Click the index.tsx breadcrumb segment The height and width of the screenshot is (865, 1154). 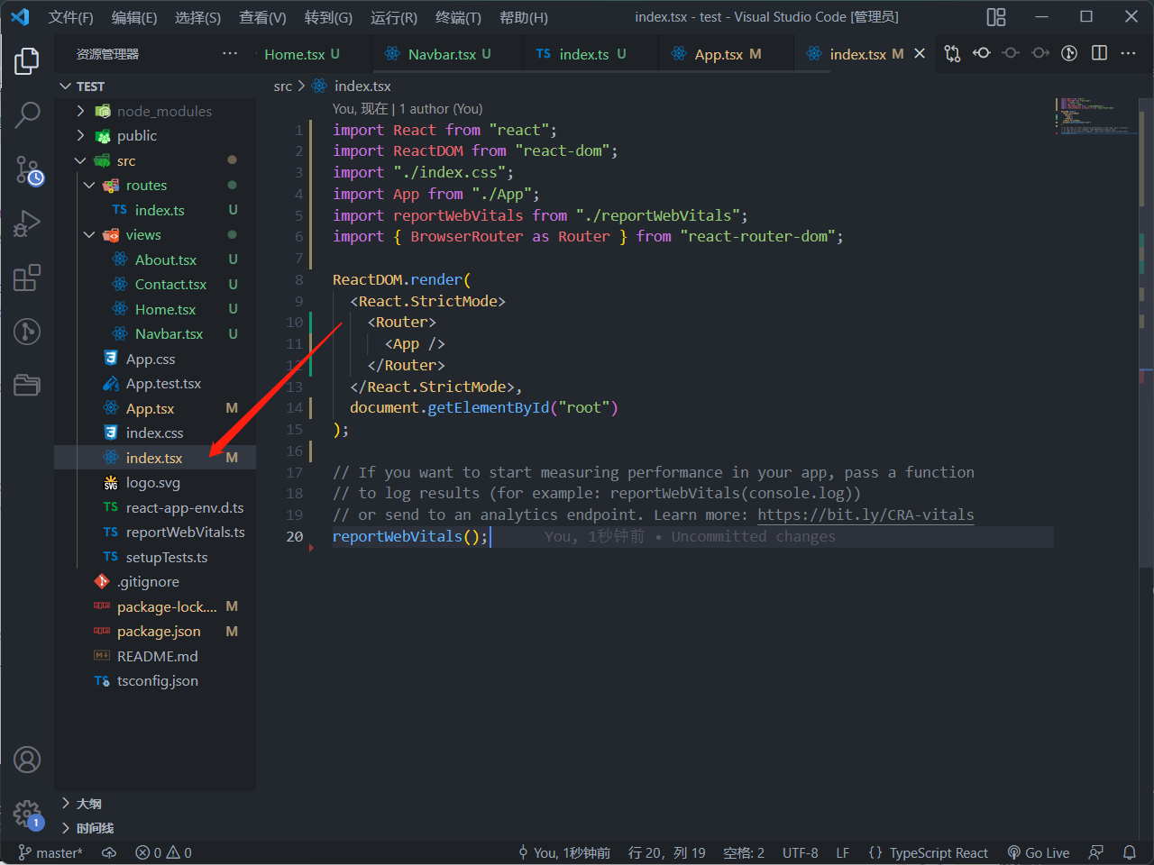pyautogui.click(x=352, y=86)
